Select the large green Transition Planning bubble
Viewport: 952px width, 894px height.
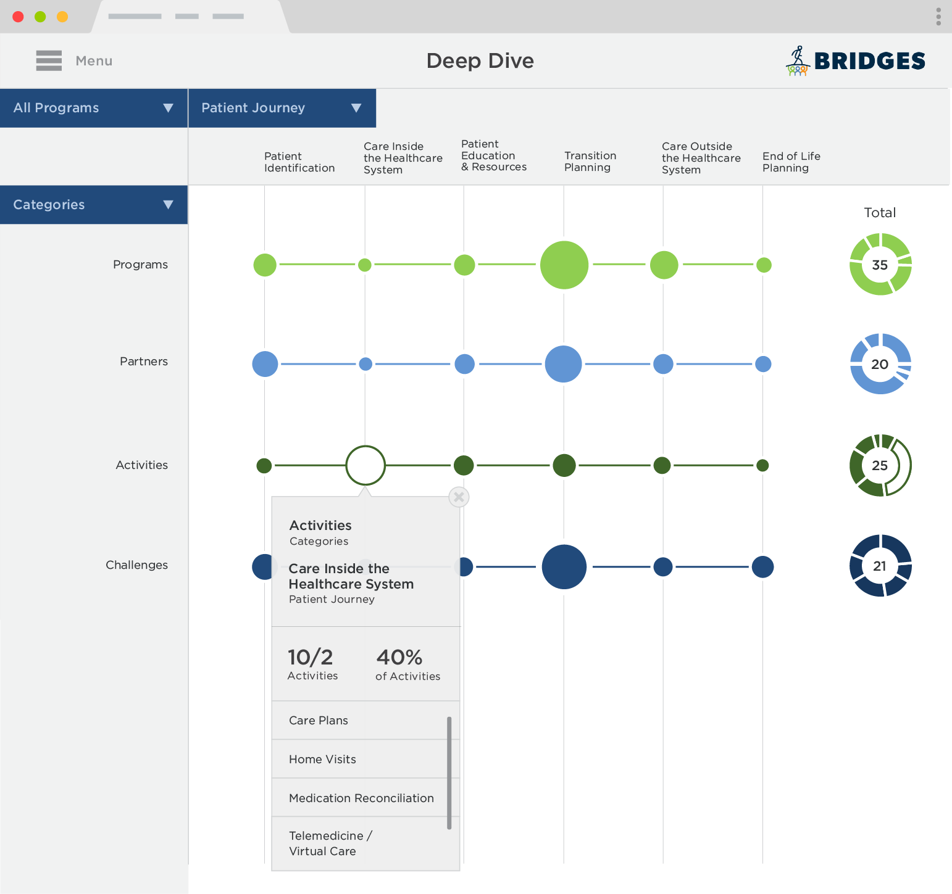tap(563, 264)
